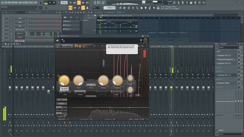The height and width of the screenshot is (137, 244).
Task: Toggle the In/Ext side chain switch
Action: 61,100
